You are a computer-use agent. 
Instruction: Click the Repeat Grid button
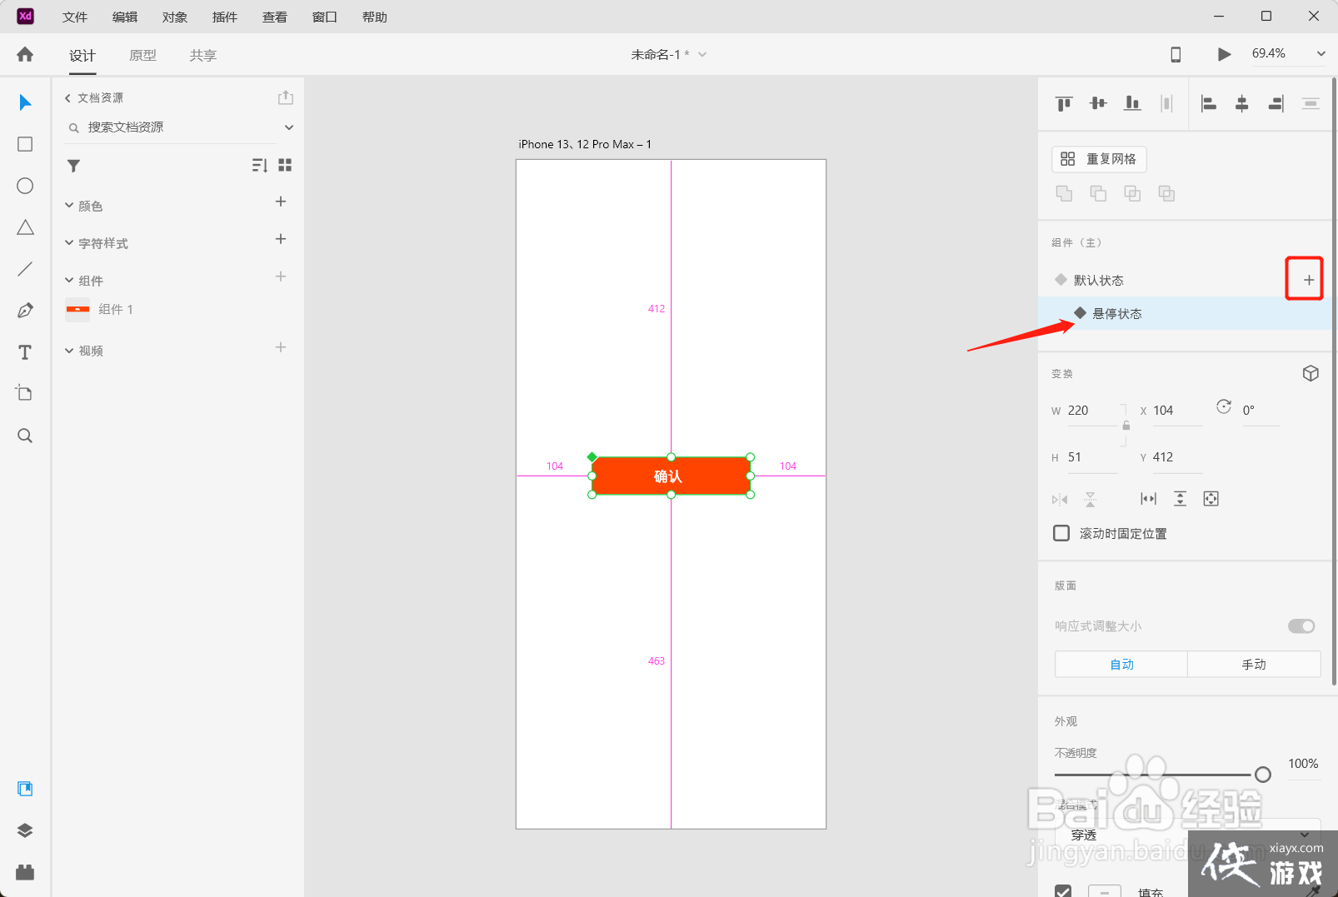click(x=1099, y=159)
